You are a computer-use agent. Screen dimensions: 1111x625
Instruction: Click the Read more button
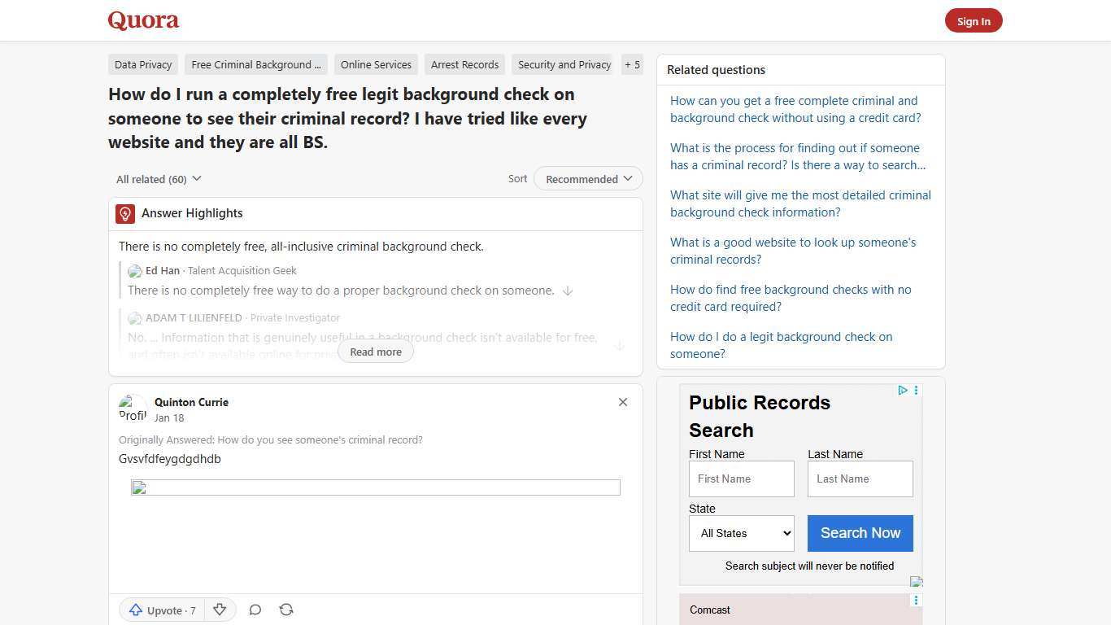point(375,351)
